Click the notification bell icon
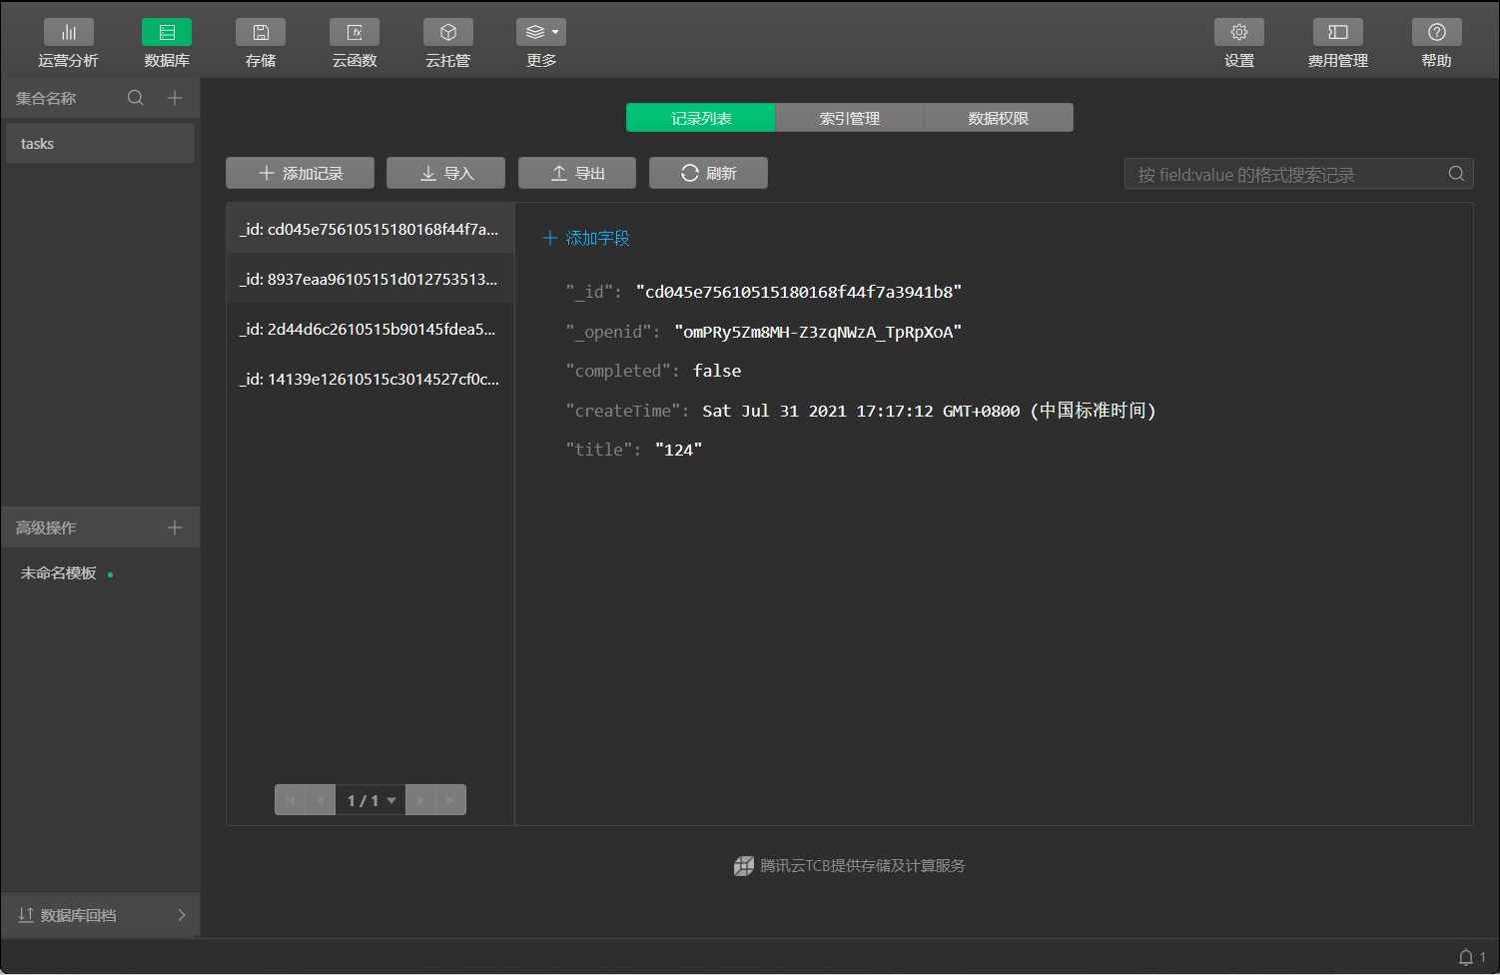 pyautogui.click(x=1466, y=957)
